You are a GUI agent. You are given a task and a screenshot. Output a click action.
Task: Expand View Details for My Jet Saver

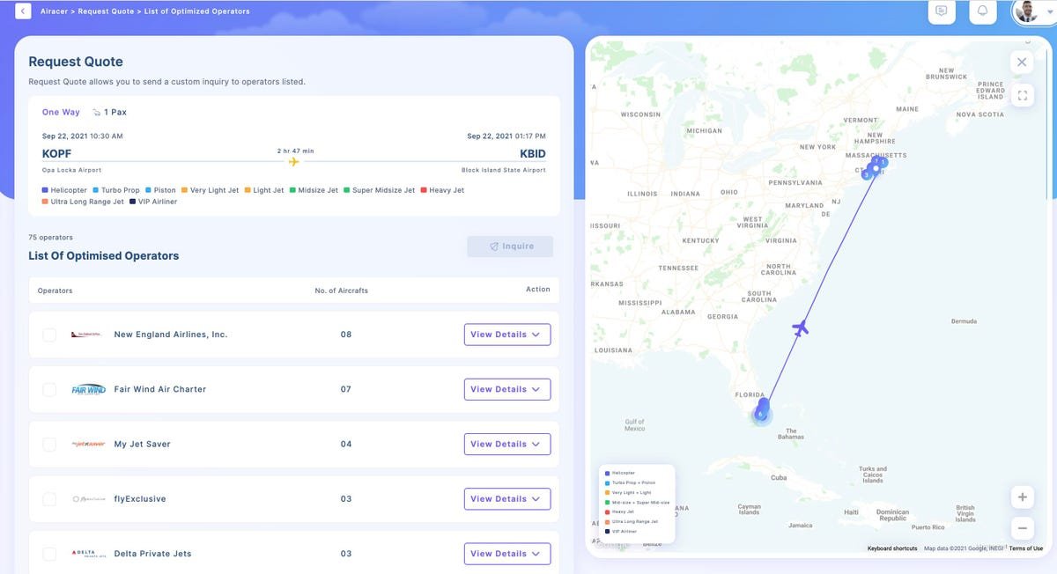tap(506, 445)
